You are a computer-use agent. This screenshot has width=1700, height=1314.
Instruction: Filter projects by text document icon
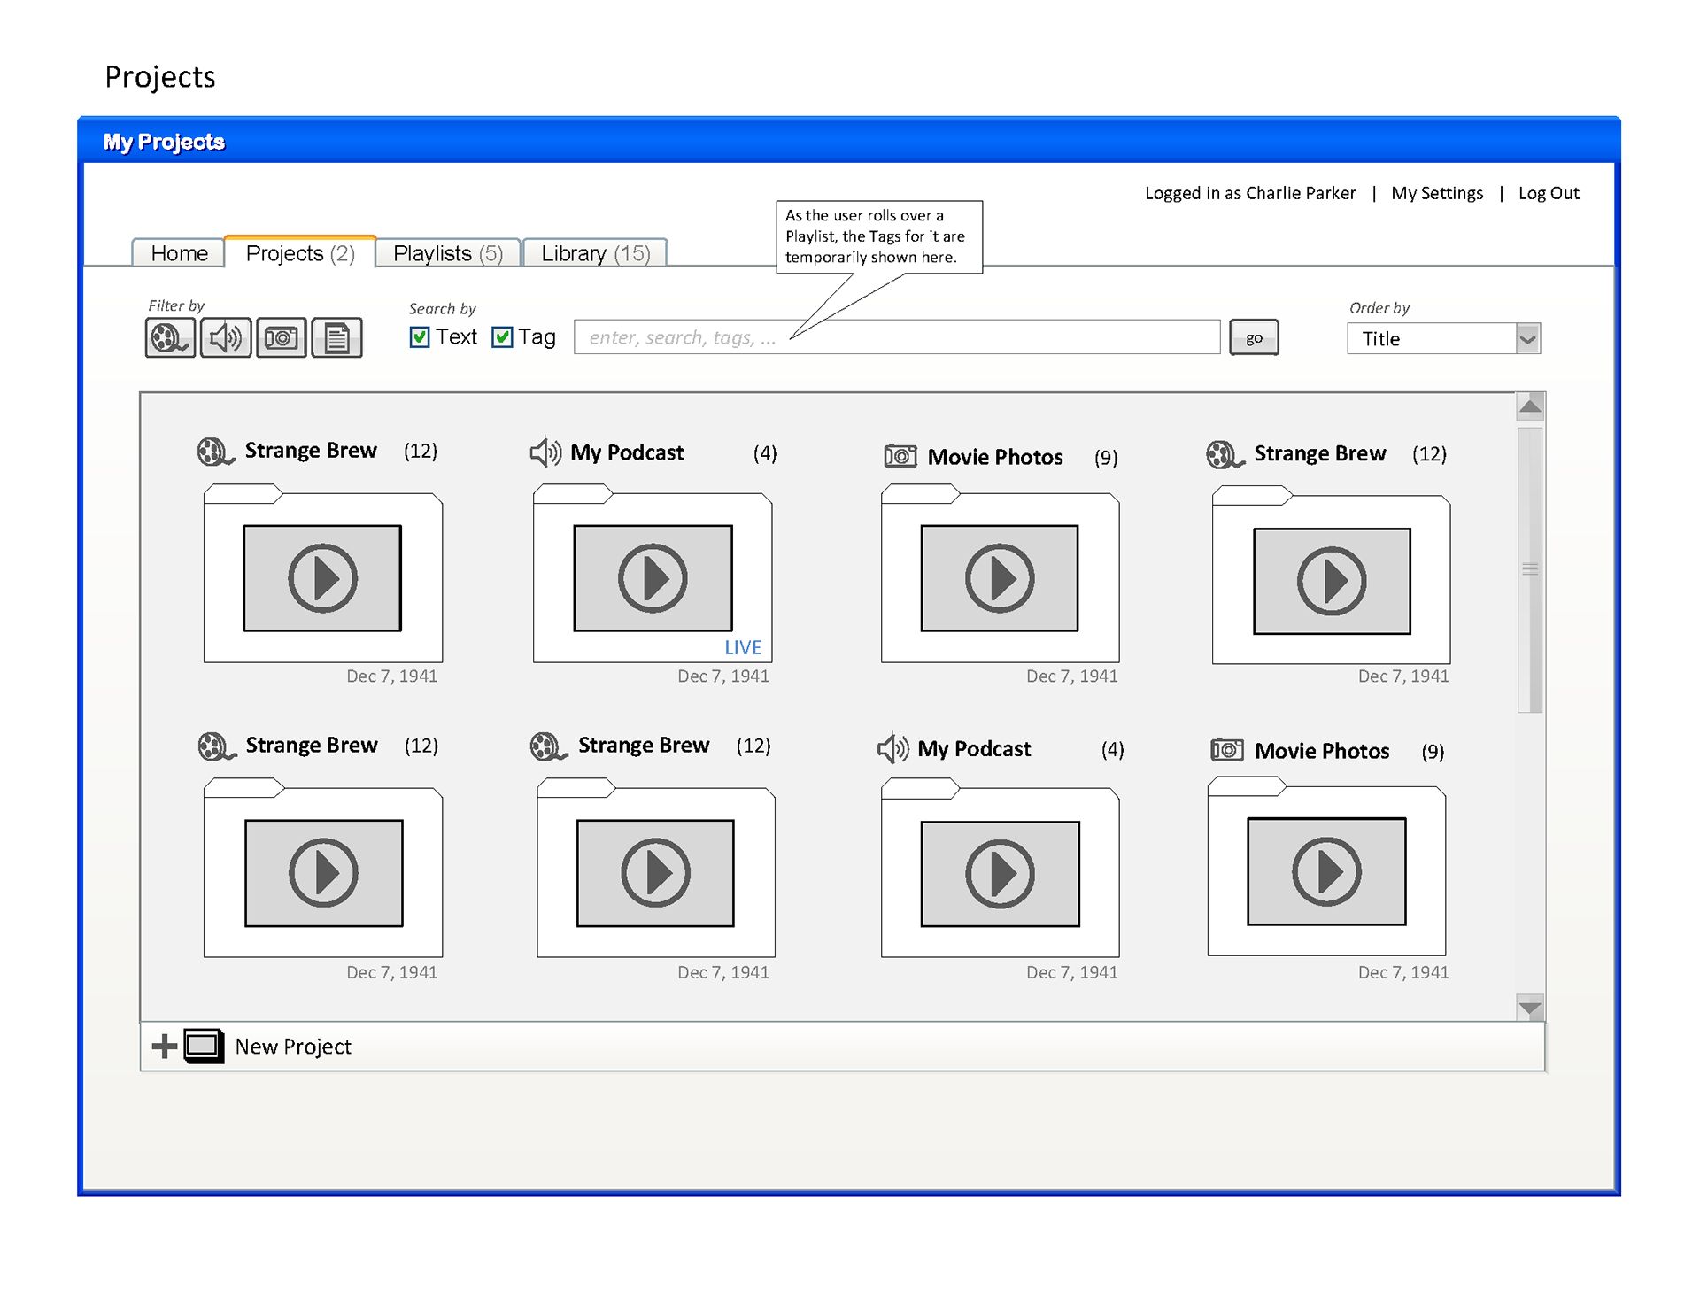tap(336, 337)
